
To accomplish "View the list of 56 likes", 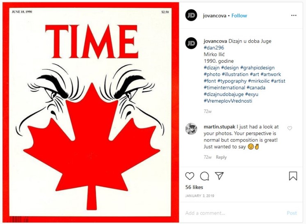I will pos(194,187).
